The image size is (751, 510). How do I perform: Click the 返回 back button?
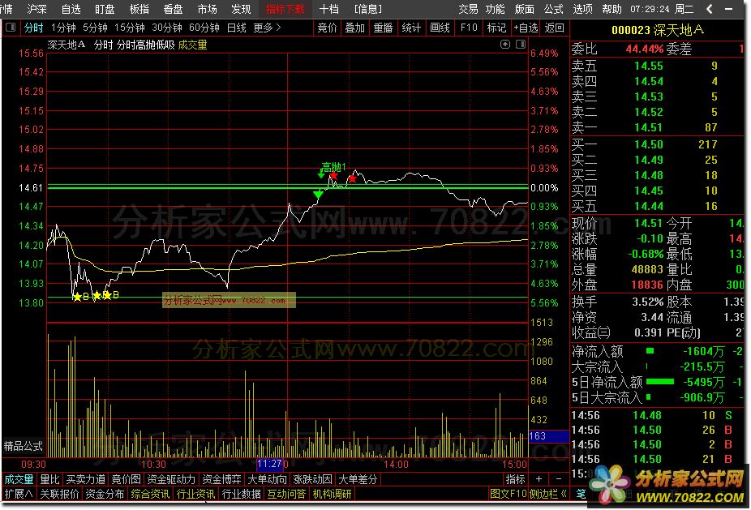coord(555,27)
